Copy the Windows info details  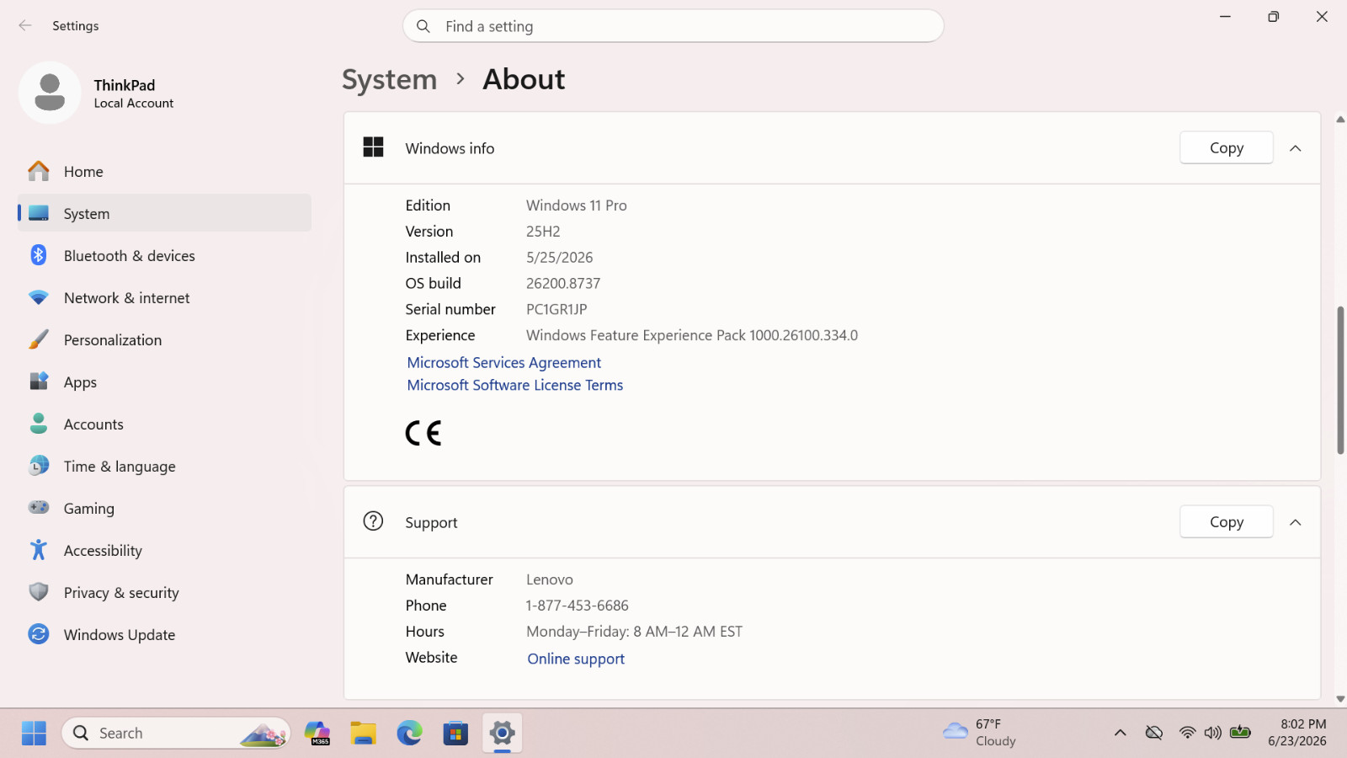tap(1226, 147)
